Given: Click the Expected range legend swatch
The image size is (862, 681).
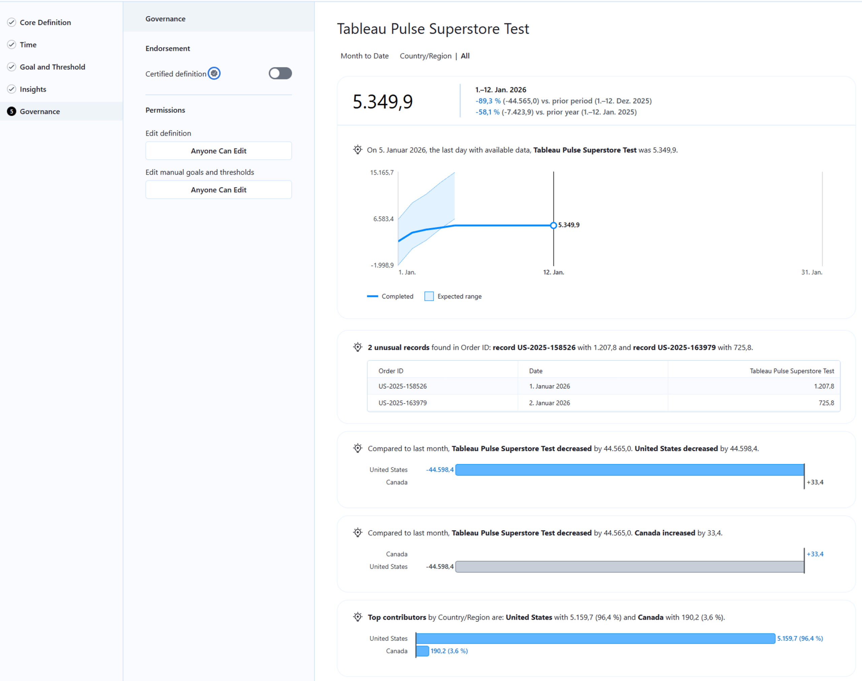Looking at the screenshot, I should (429, 296).
